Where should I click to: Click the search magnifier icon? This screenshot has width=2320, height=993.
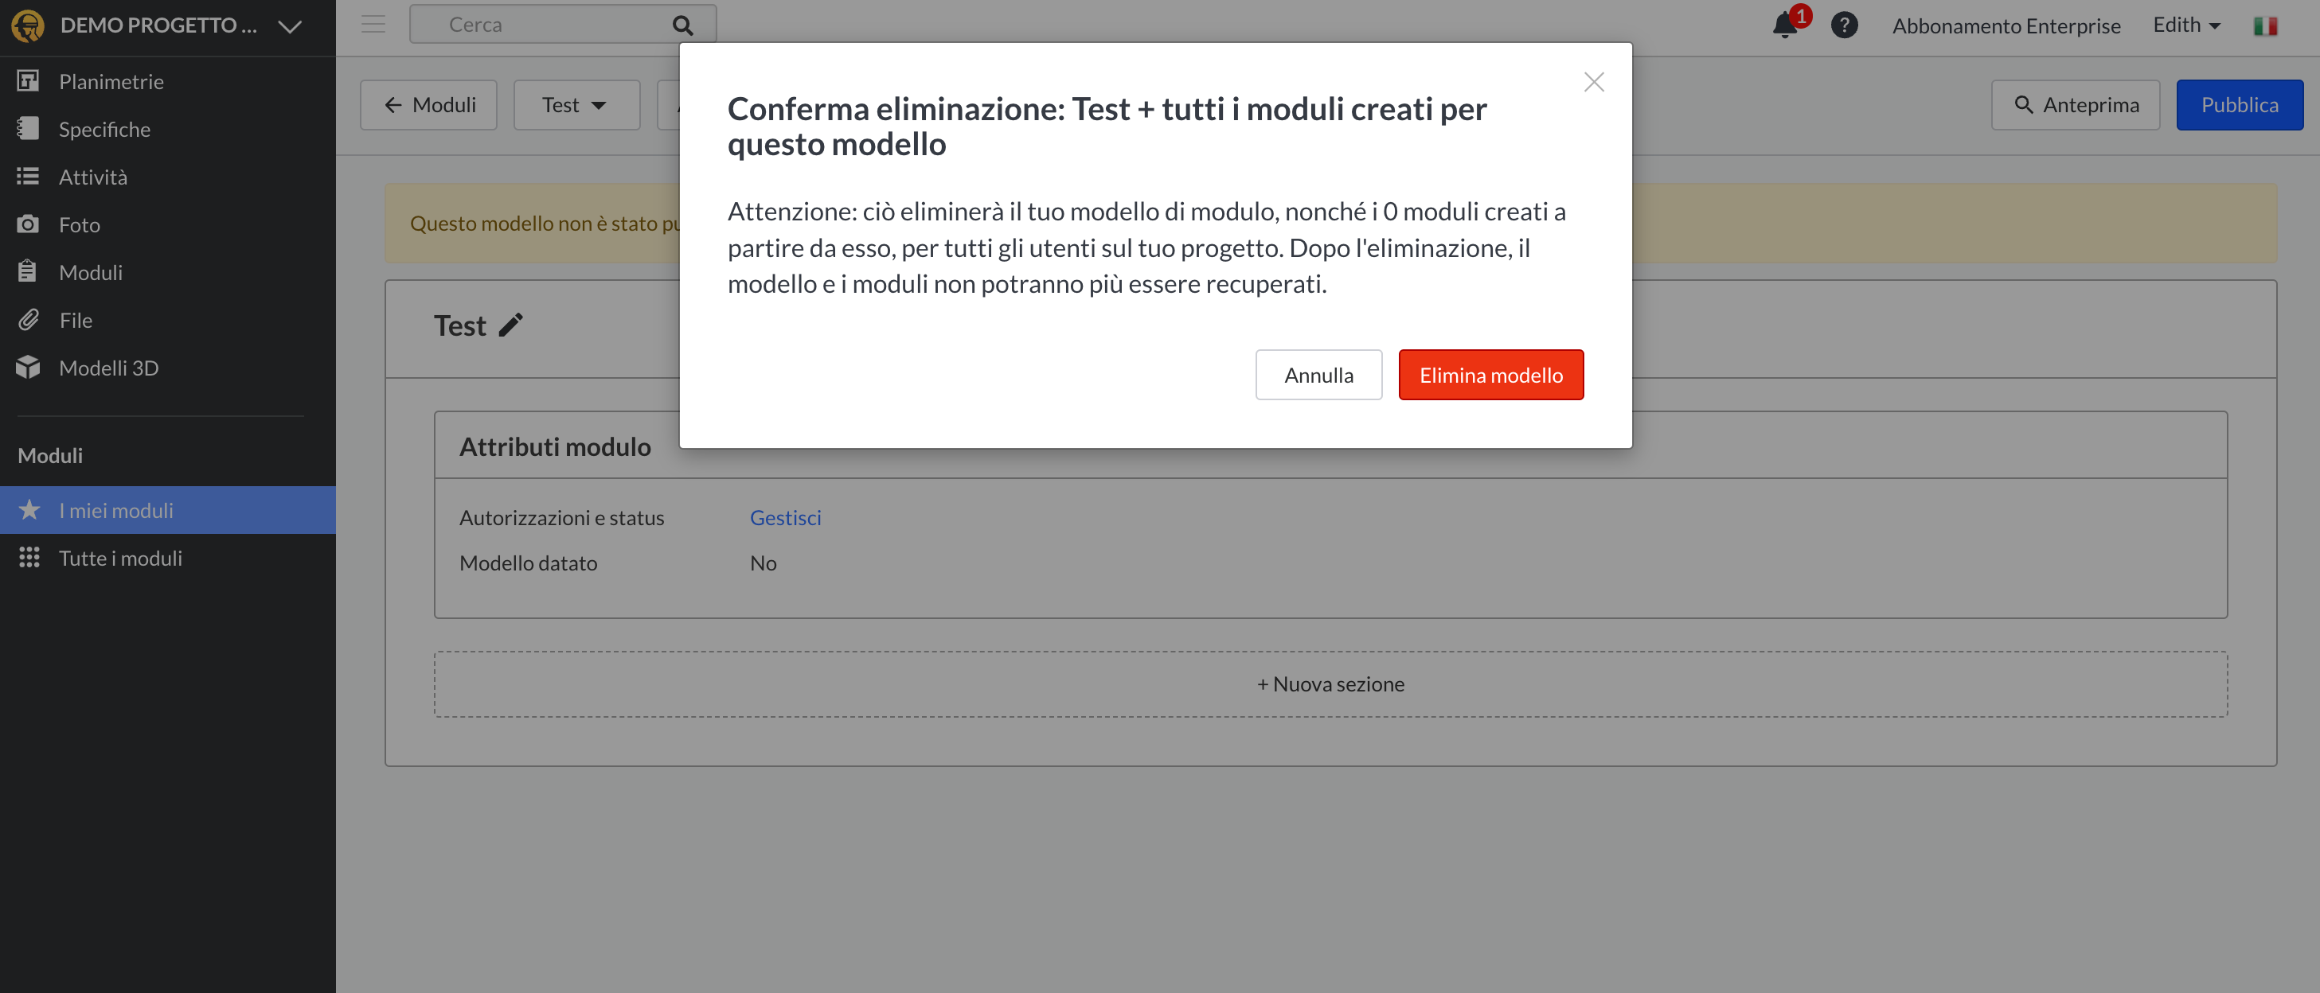tap(682, 25)
